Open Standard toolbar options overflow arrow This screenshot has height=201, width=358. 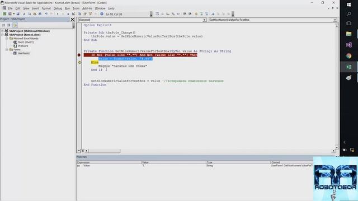coord(151,14)
